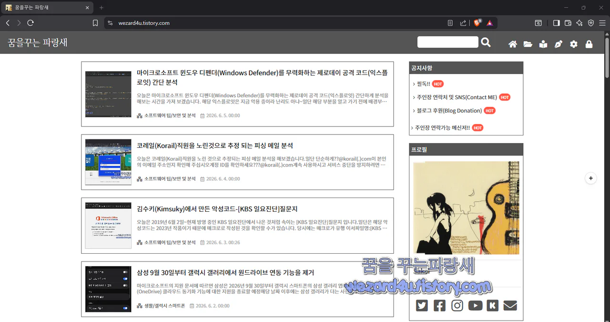This screenshot has width=610, height=322.
Task: Open the folder category icon in header
Action: (528, 44)
